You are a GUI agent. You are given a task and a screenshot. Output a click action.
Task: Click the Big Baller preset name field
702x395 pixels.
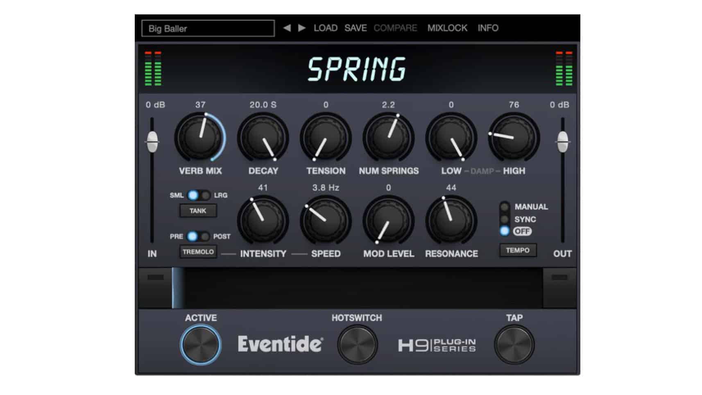(208, 28)
